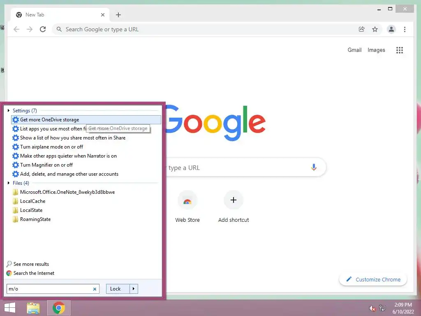421x316 pixels.
Task: Open a new tab with plus button
Action: pyautogui.click(x=118, y=15)
